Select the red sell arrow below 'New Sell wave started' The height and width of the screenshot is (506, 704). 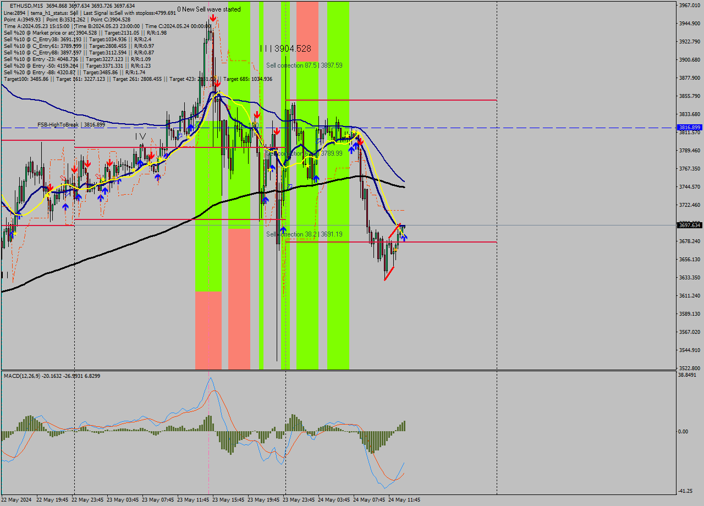click(x=213, y=18)
